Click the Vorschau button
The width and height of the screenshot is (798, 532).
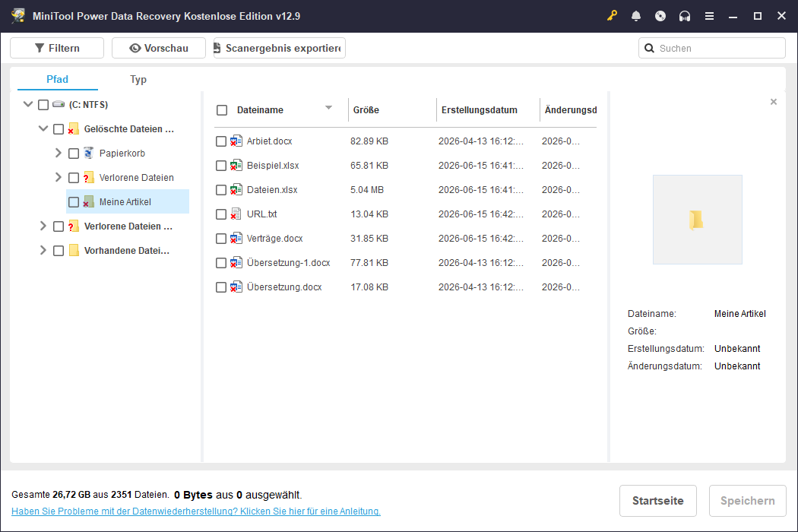click(159, 48)
